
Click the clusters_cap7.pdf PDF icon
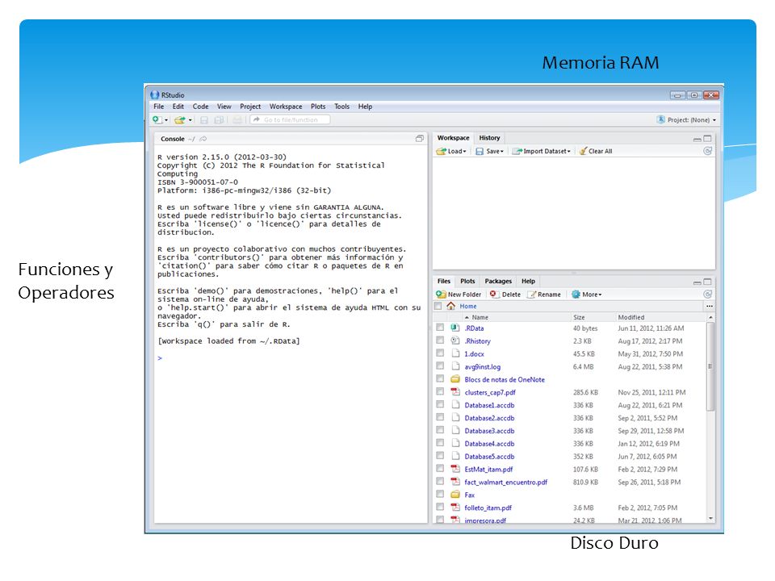tap(455, 392)
